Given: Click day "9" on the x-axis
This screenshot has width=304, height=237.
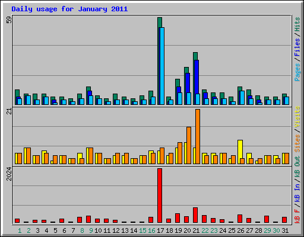Looking at the screenshot, I should coord(91,230).
